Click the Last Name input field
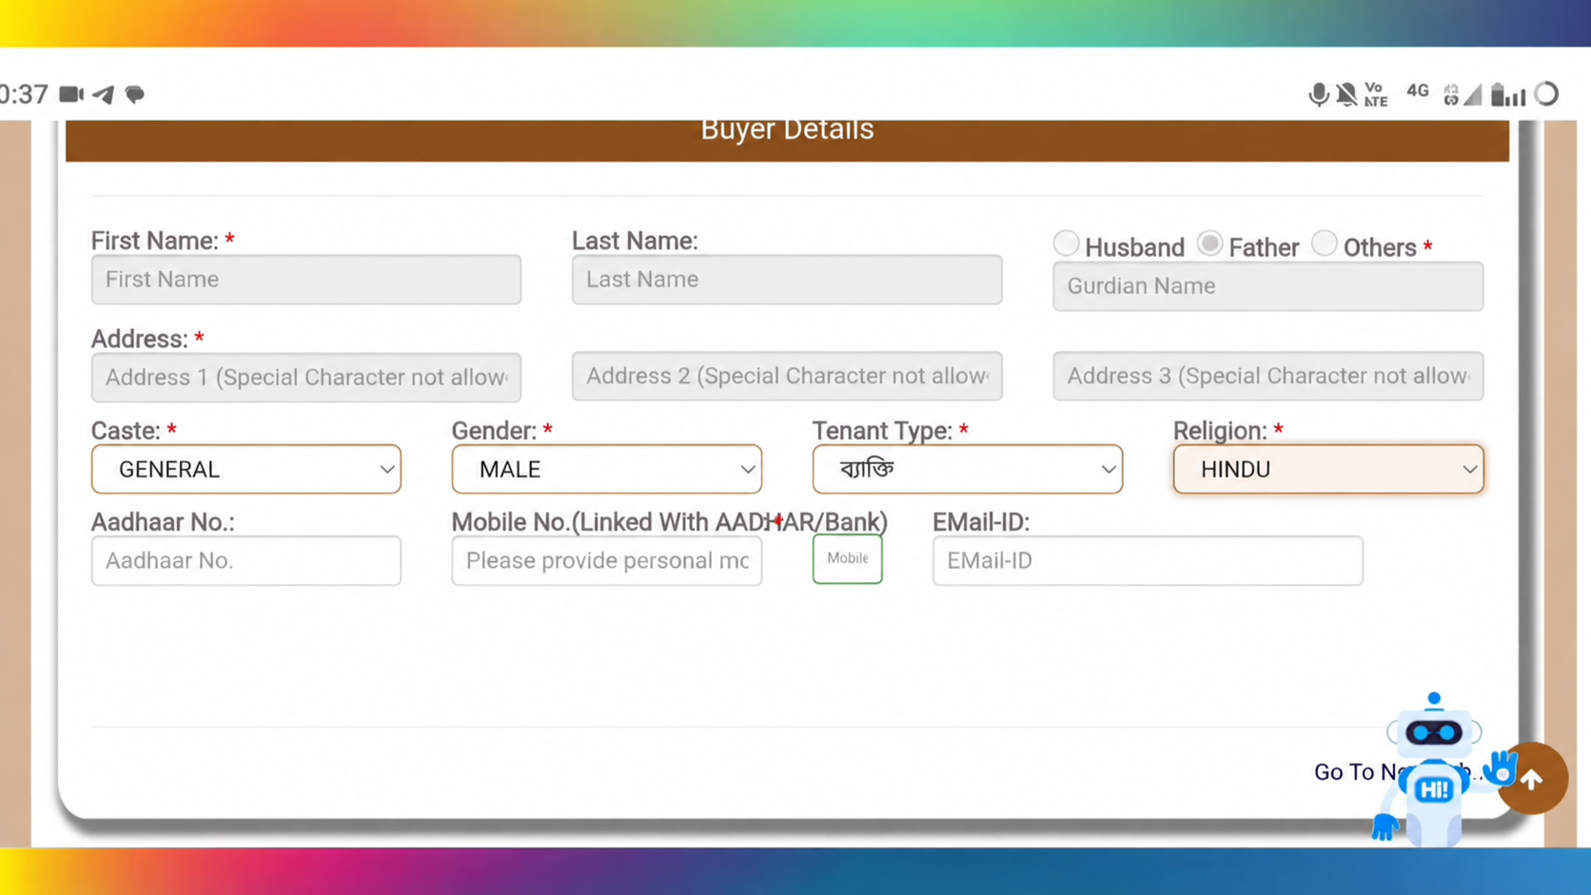This screenshot has width=1591, height=895. pyautogui.click(x=787, y=280)
